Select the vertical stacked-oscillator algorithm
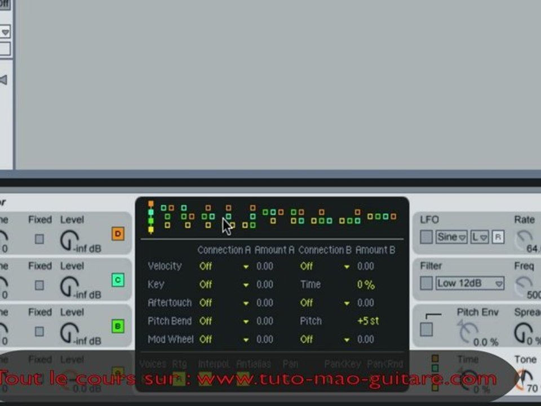Screen dimensions: 541x406 pyautogui.click(x=151, y=217)
